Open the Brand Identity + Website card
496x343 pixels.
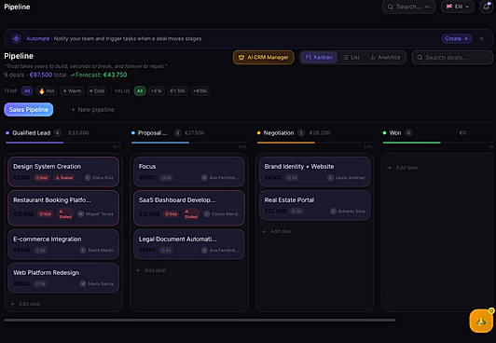(x=315, y=171)
